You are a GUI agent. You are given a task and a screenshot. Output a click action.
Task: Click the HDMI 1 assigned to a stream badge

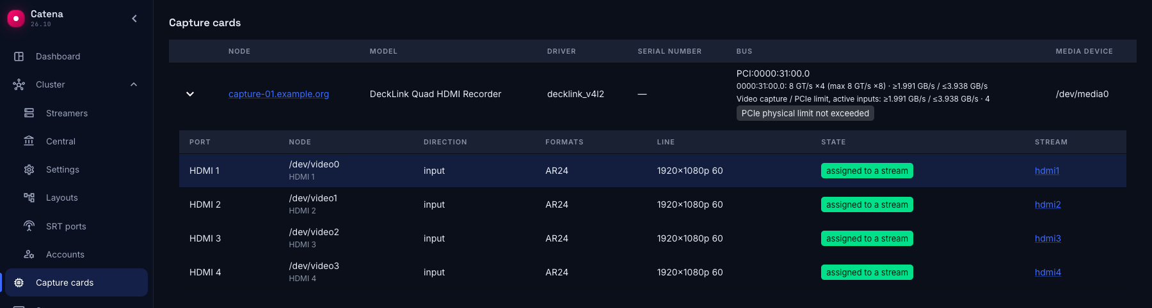click(x=867, y=171)
